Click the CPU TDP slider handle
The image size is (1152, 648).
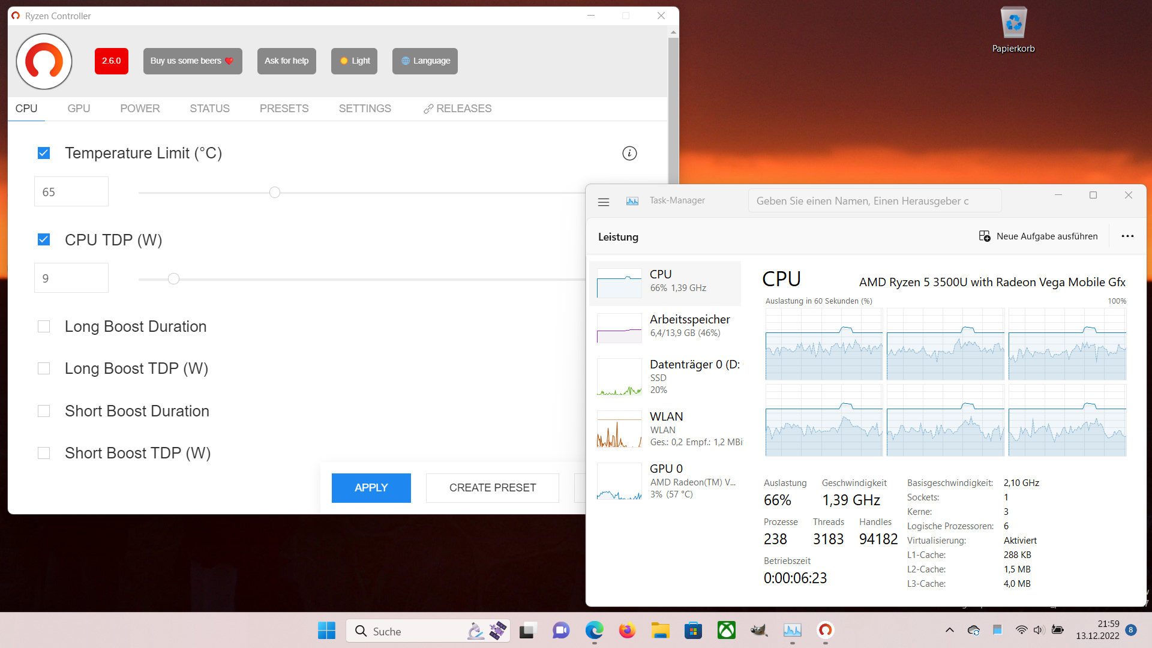click(174, 279)
